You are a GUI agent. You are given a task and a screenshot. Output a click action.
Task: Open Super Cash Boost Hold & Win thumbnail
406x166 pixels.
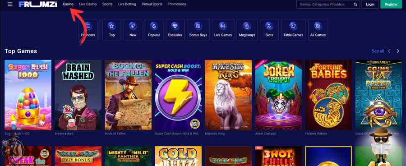[x=178, y=95]
